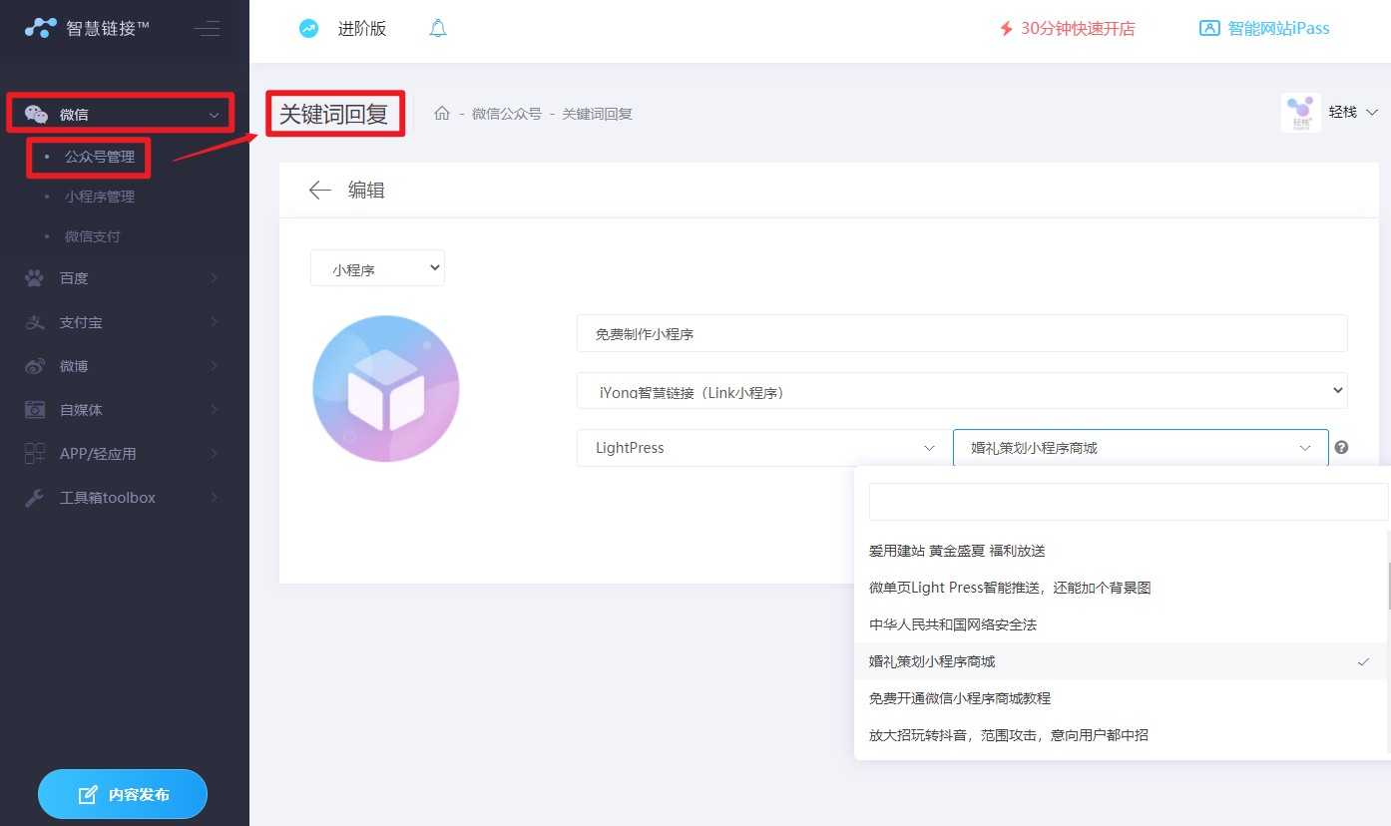Select option 中华人民共和国网络安全法

[1122, 624]
